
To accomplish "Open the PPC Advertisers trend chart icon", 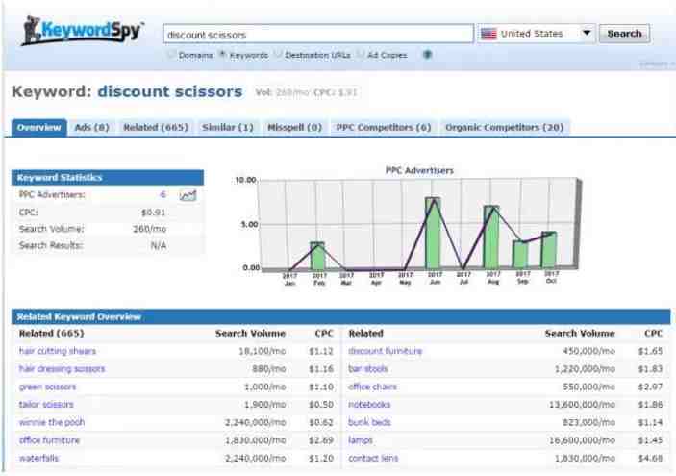I will tap(188, 195).
